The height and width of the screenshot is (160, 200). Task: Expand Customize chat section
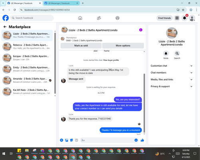coord(172,66)
